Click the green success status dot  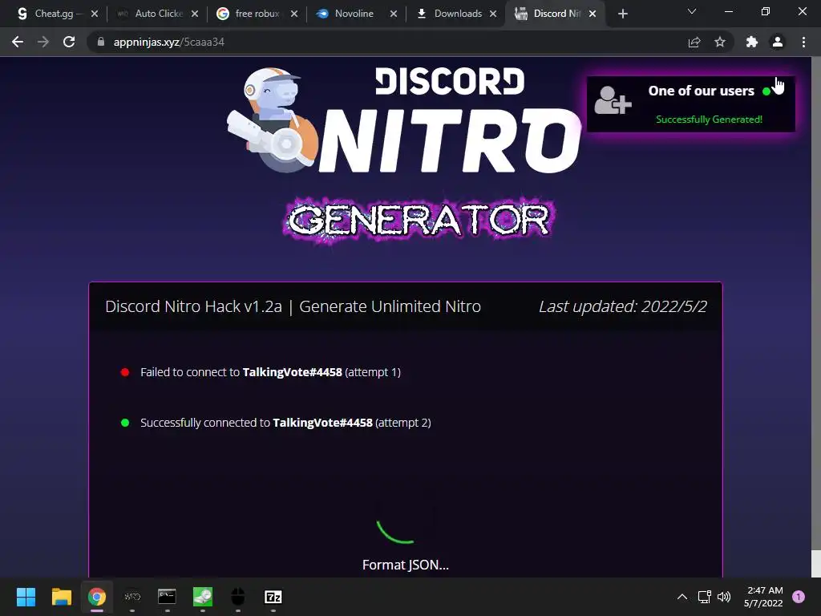124,423
